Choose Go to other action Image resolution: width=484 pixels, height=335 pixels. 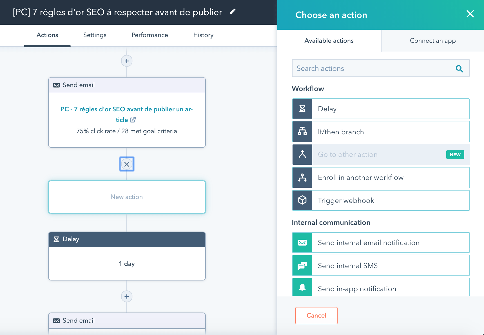(381, 154)
